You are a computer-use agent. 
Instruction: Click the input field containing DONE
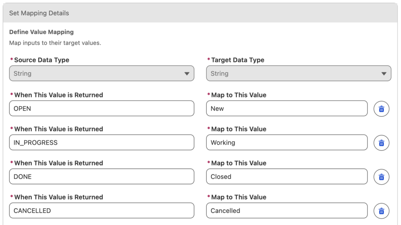coord(101,176)
